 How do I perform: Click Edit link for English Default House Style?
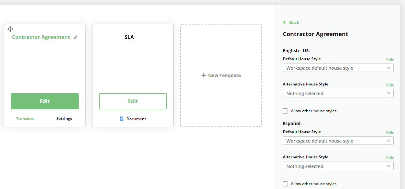[390, 60]
